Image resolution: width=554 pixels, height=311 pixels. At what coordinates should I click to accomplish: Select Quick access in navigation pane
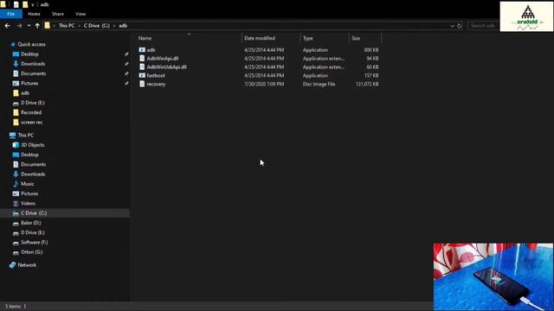point(31,44)
